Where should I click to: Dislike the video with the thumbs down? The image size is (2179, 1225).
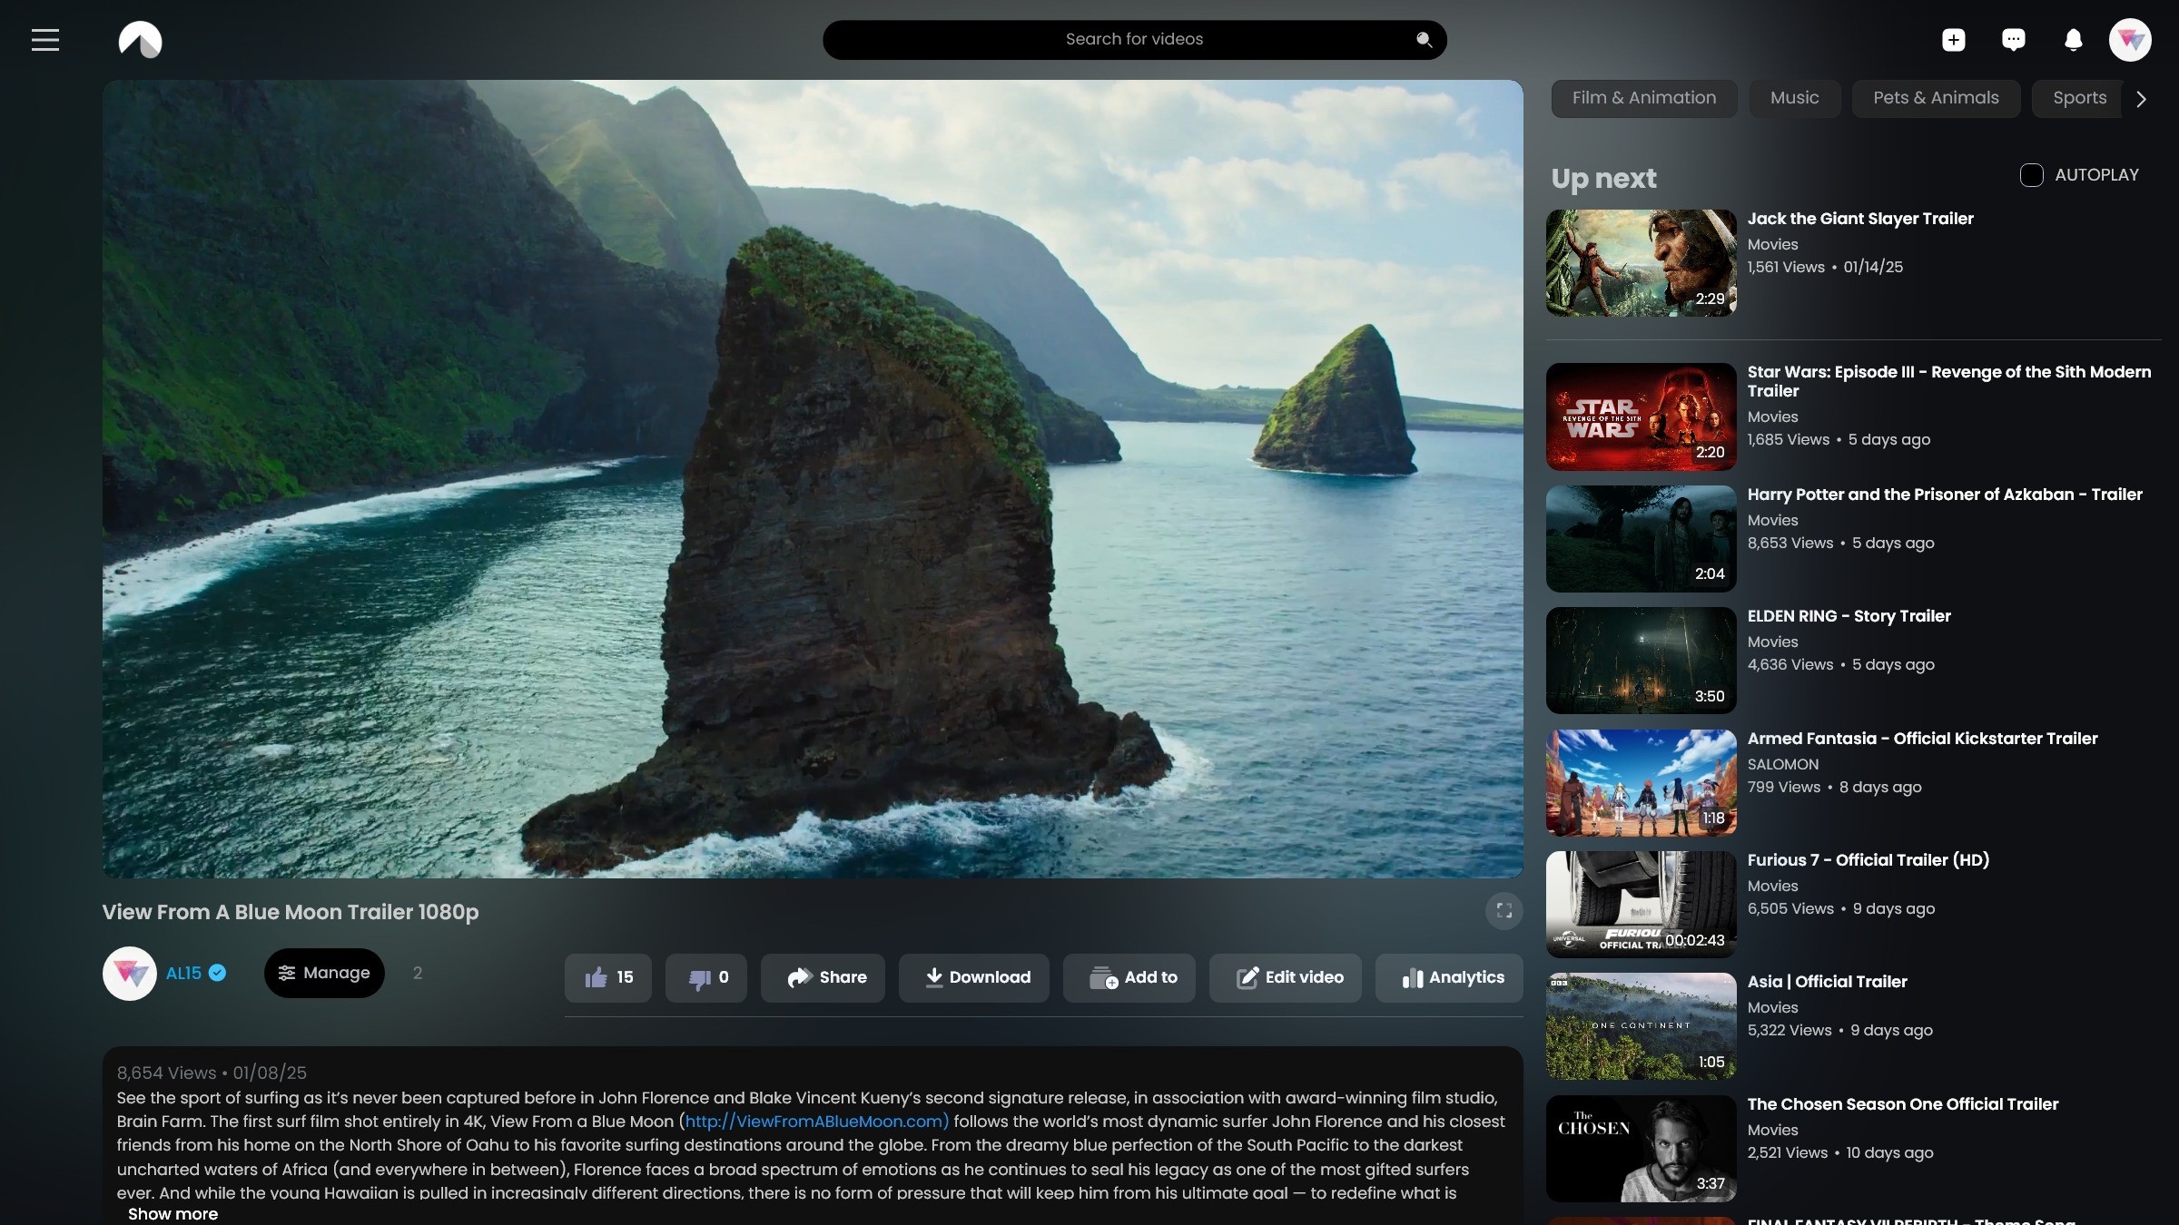(x=705, y=977)
